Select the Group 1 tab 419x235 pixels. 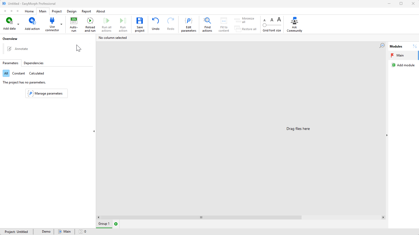click(104, 224)
